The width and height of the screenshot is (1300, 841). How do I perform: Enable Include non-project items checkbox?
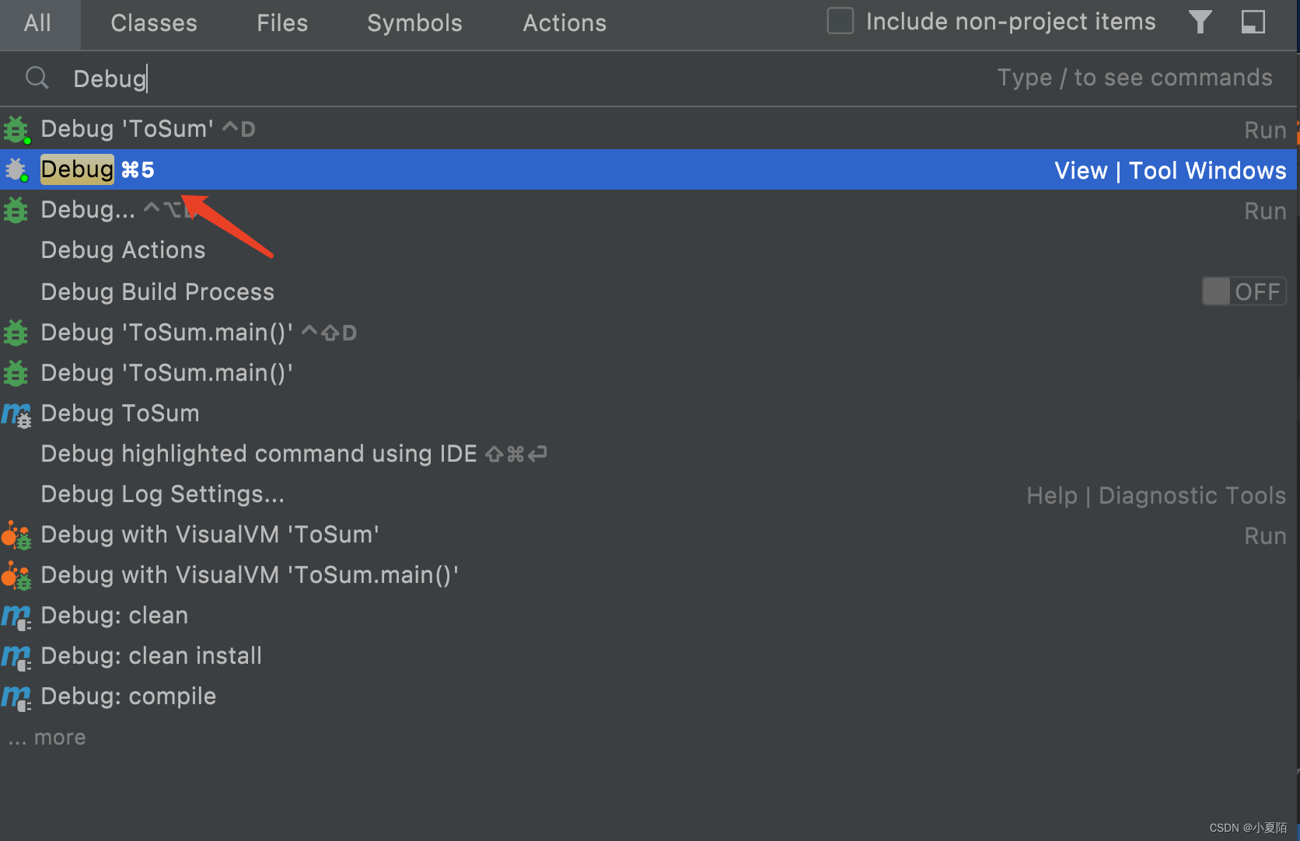tap(840, 22)
